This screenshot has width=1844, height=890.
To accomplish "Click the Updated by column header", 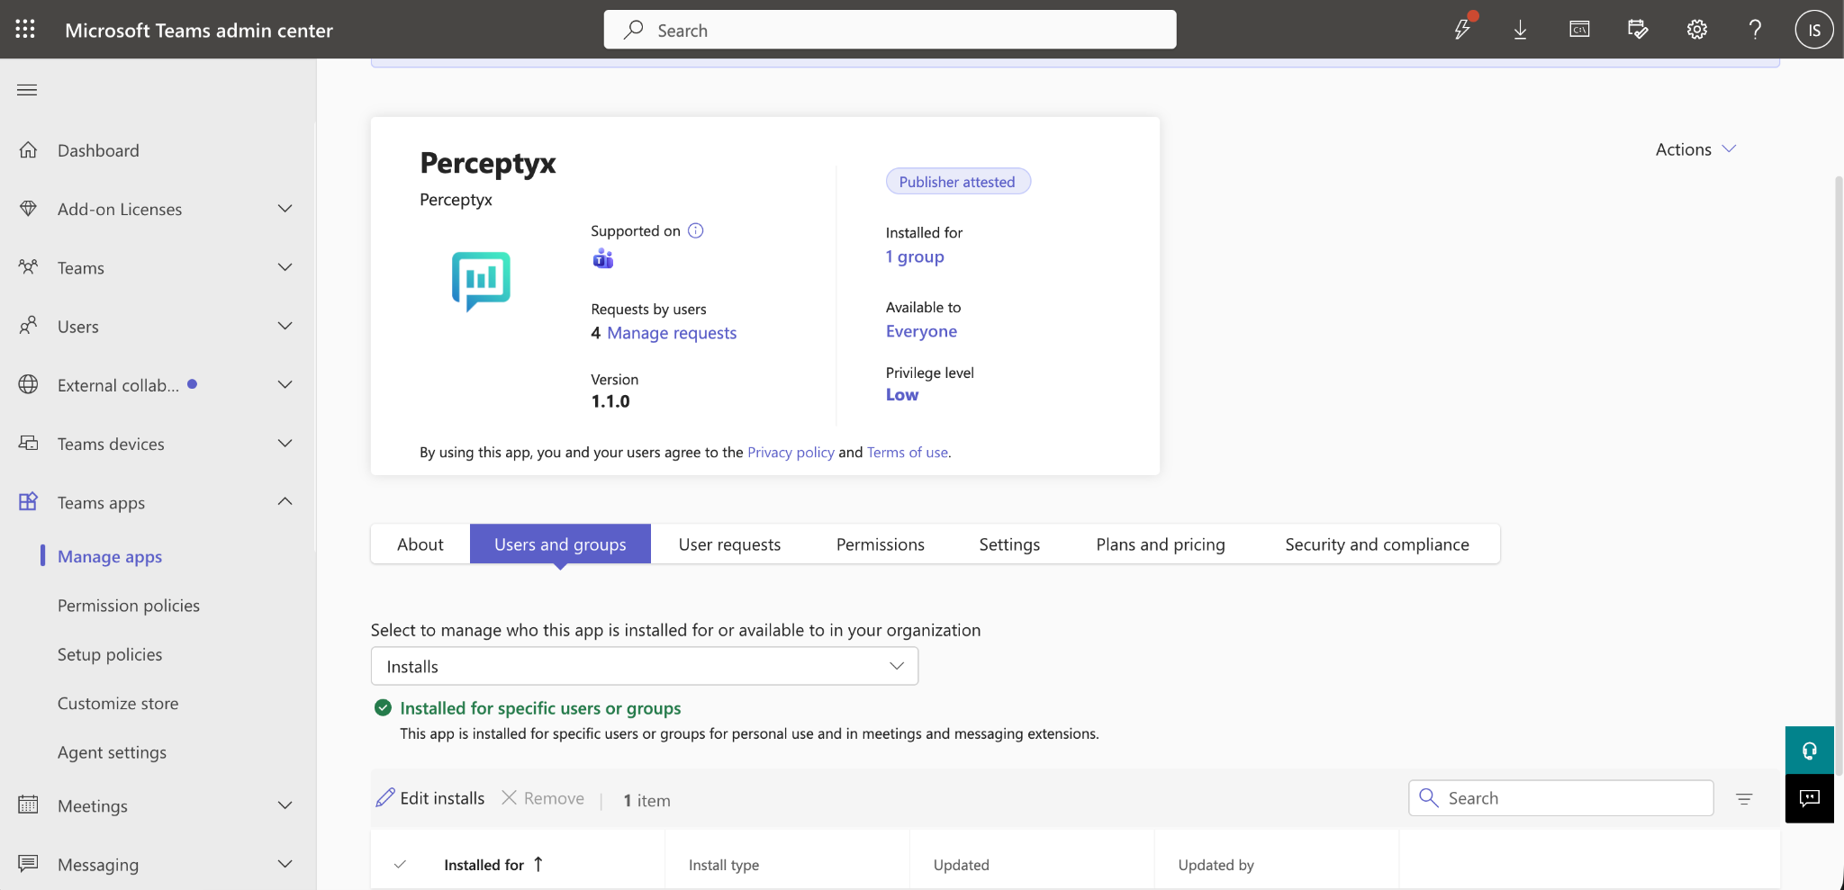I will coord(1216,865).
